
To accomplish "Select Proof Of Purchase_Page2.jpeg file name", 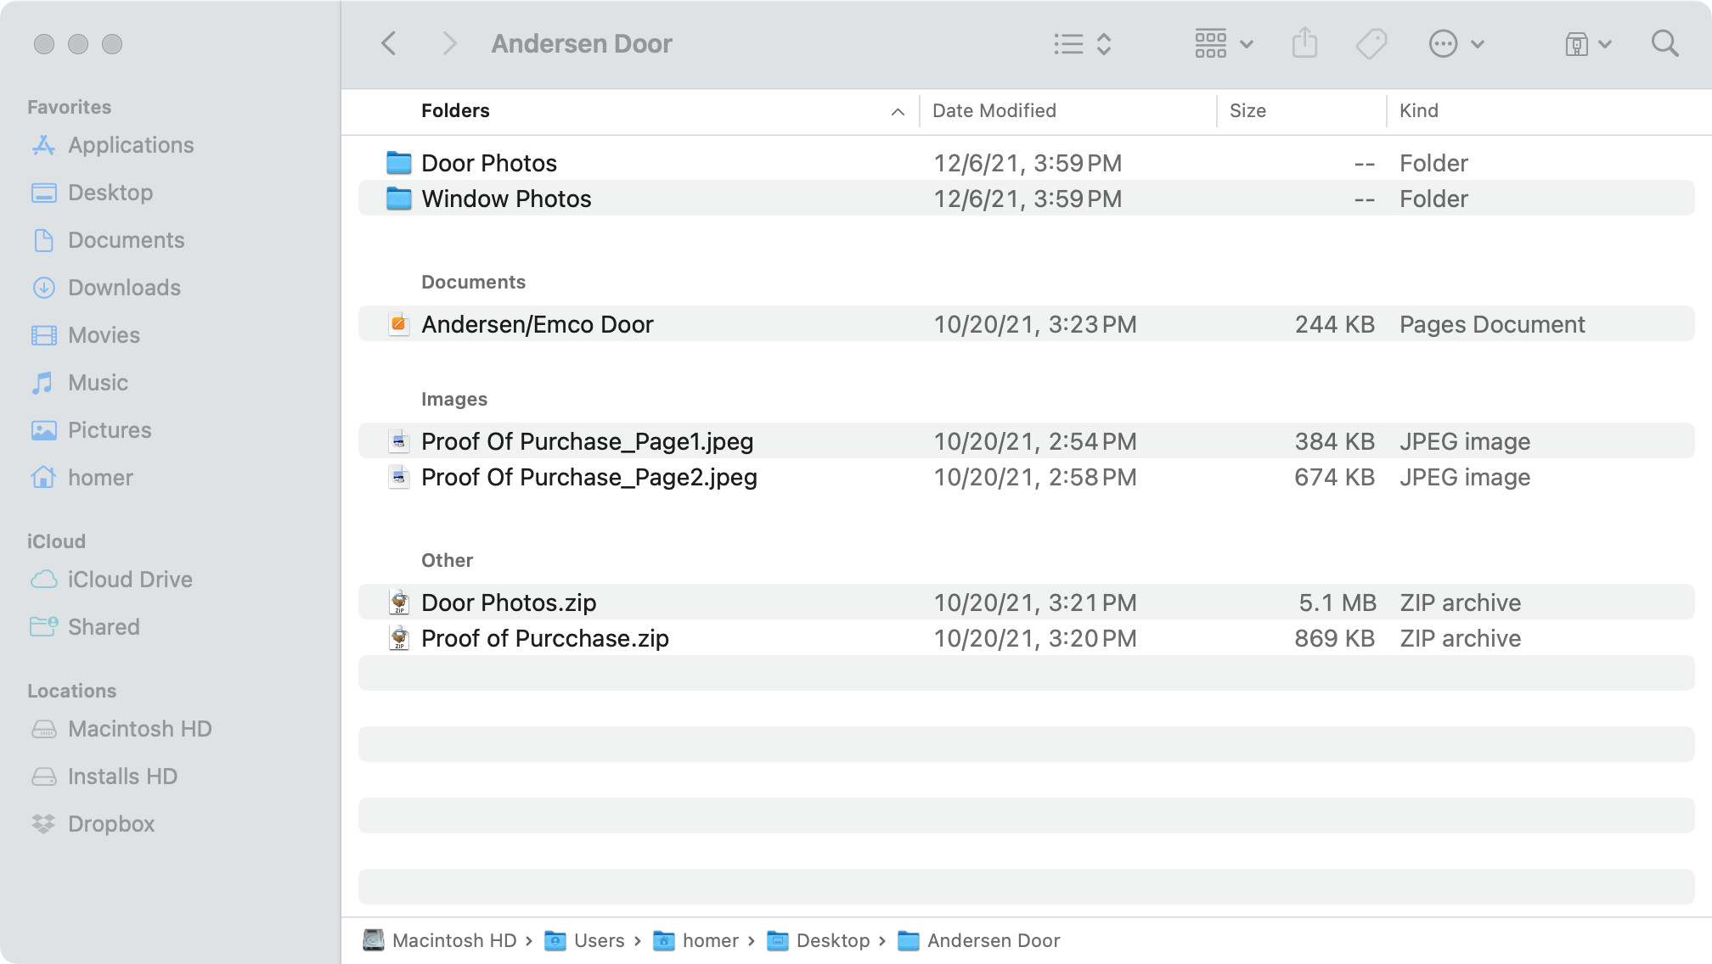I will [x=589, y=477].
